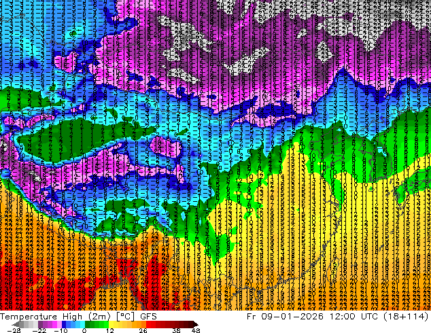Click the '-28' legend value
The image size is (431, 333).
click(x=14, y=330)
